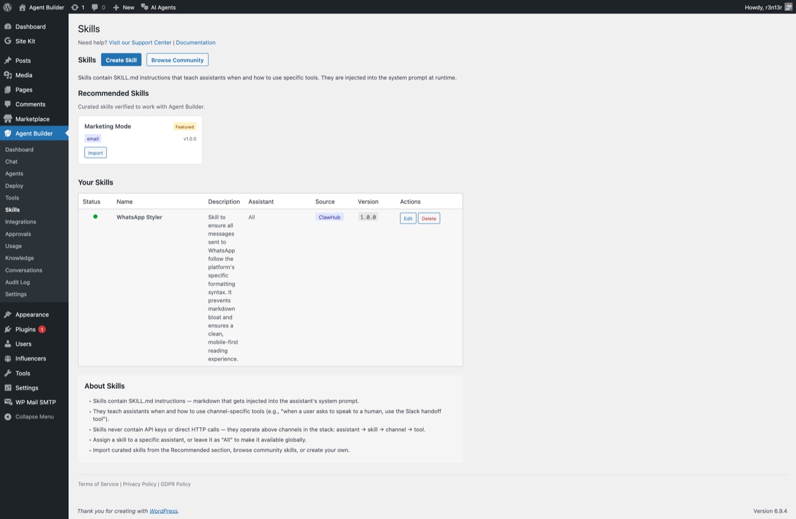
Task: Open the Marketplace store icon
Action: pos(8,119)
